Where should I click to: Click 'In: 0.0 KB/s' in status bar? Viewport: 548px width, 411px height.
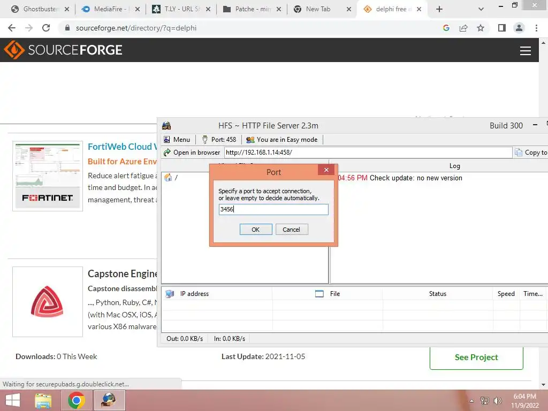point(230,339)
